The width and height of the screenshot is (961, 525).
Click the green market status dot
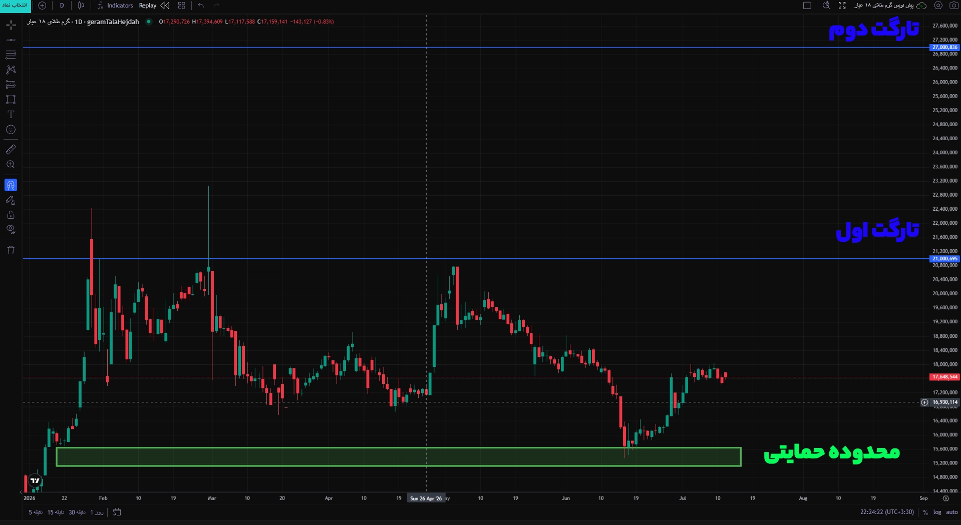[x=149, y=22]
